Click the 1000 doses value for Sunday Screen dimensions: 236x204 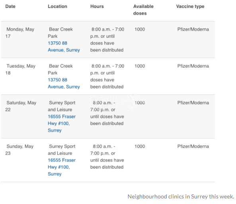coord(140,146)
